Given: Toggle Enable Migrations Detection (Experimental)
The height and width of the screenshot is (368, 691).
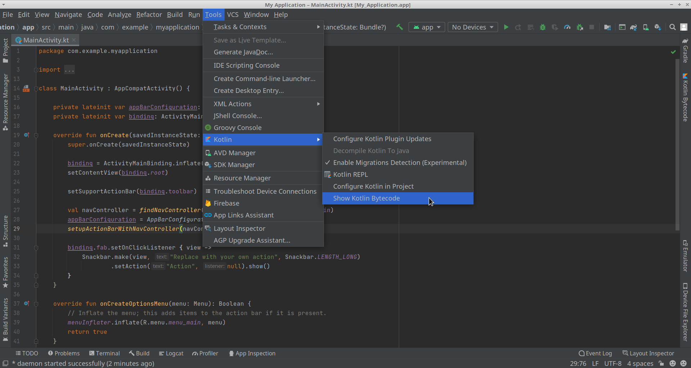Looking at the screenshot, I should pyautogui.click(x=399, y=163).
